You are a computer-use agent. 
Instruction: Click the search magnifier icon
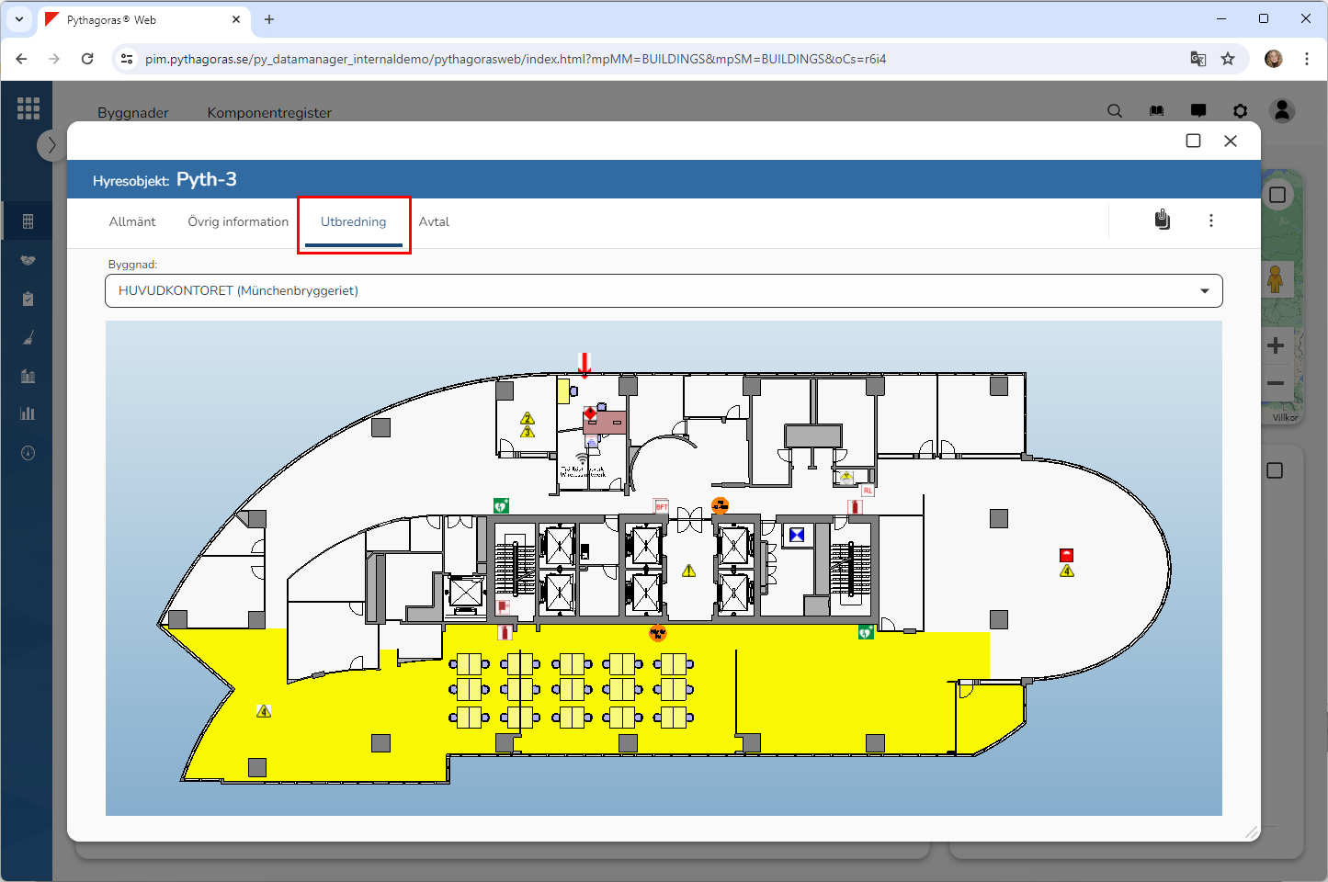coord(1115,111)
